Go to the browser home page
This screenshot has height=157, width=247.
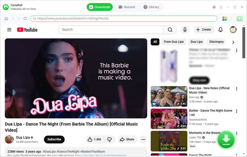[x=6, y=19]
